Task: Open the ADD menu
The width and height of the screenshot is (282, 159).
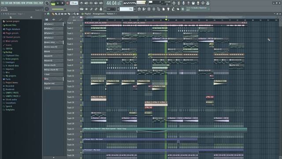Action: 11,3
